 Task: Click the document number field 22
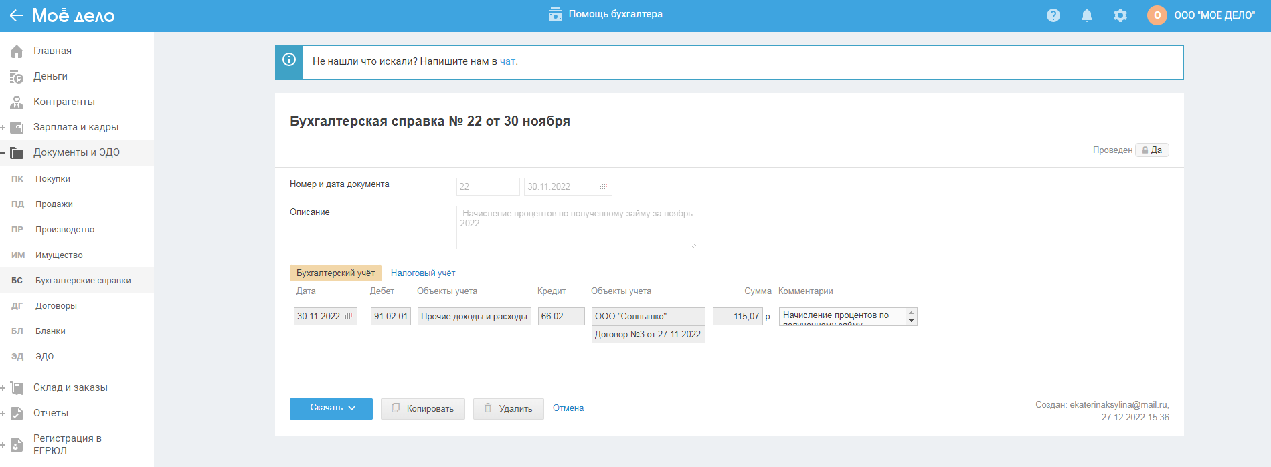coord(488,186)
